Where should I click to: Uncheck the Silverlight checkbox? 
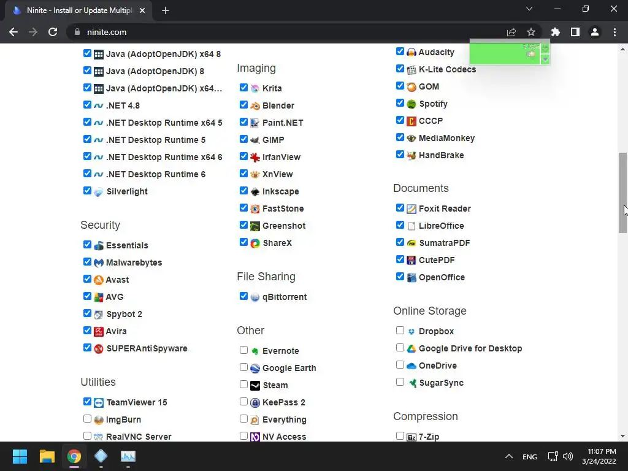(87, 191)
